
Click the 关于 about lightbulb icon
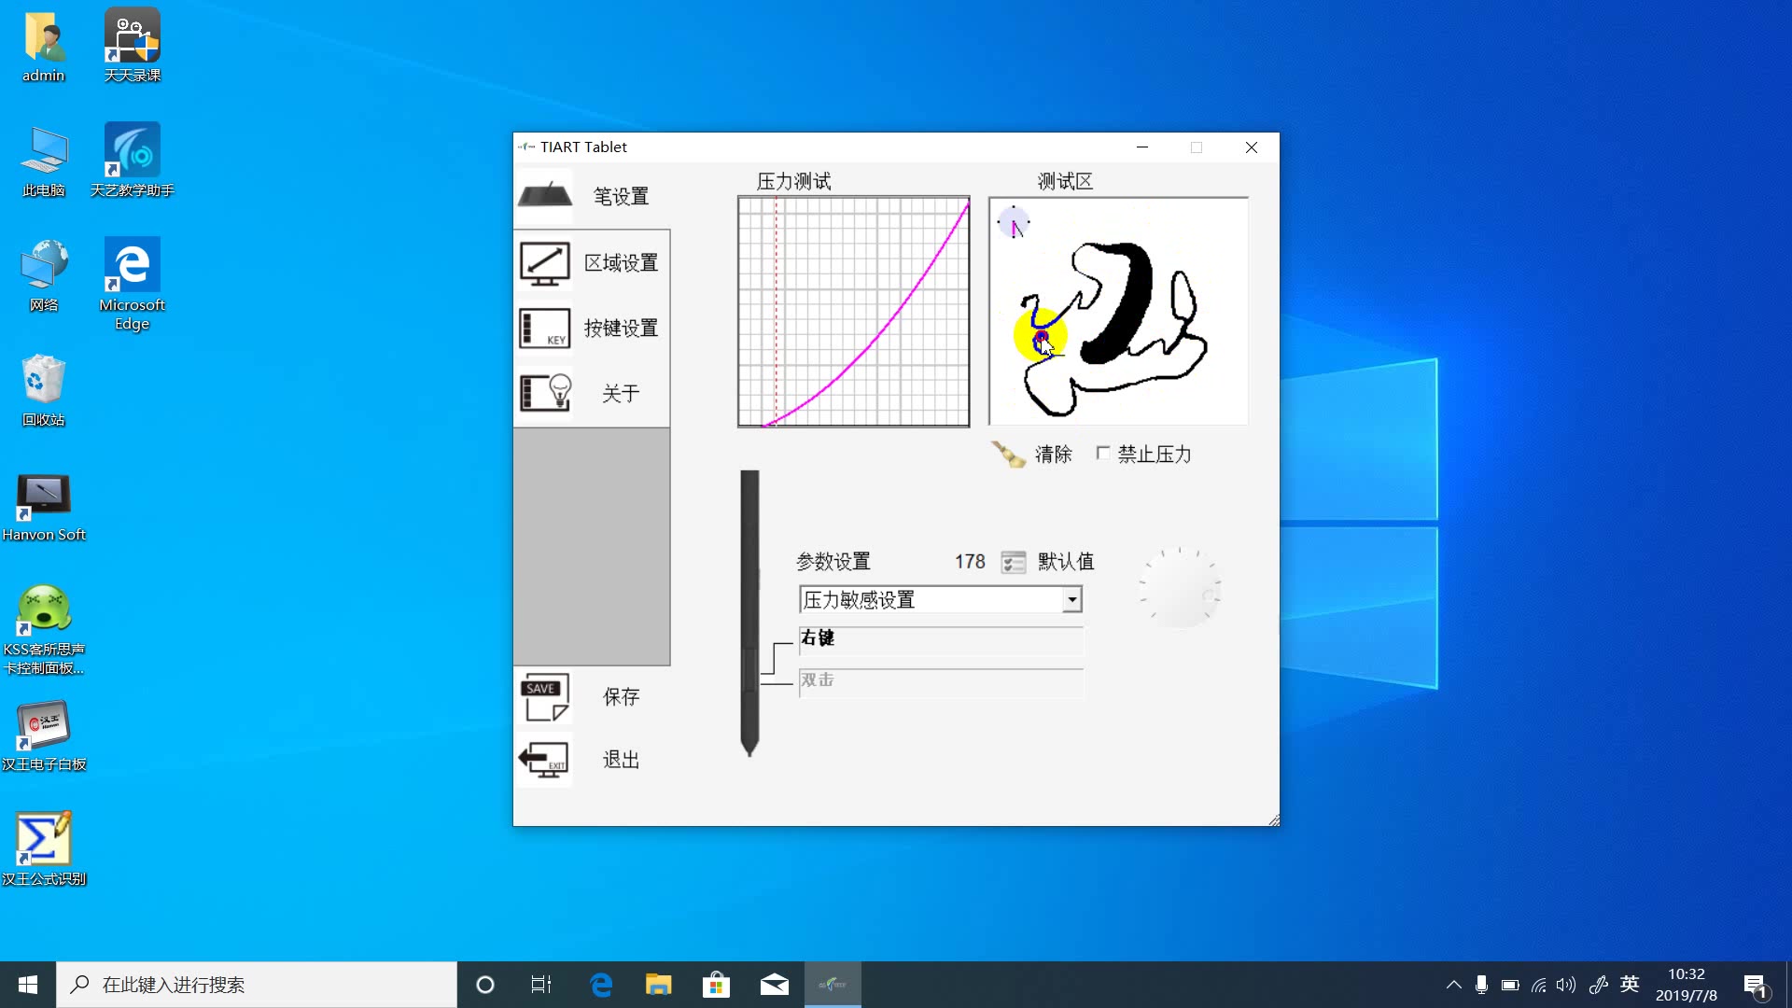point(545,393)
